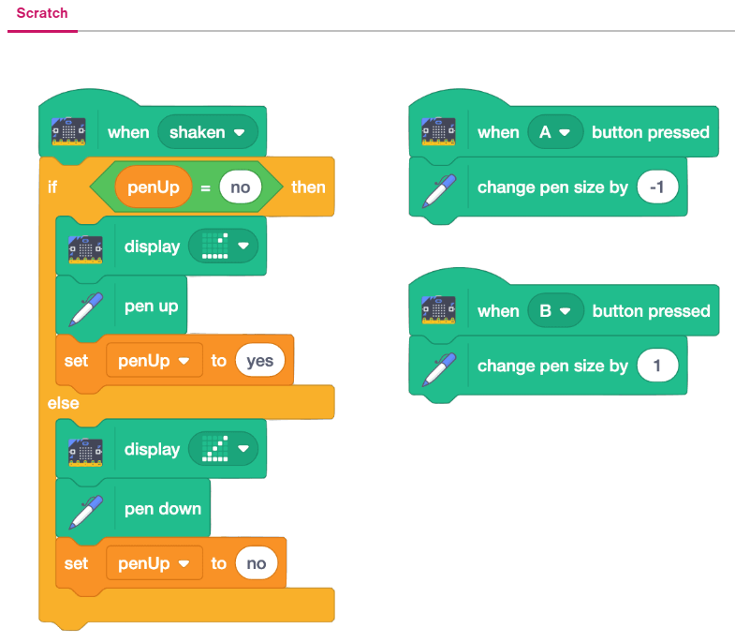Click micro:bit icon on 'when shaken' block
Image resolution: width=735 pixels, height=643 pixels.
click(x=68, y=133)
